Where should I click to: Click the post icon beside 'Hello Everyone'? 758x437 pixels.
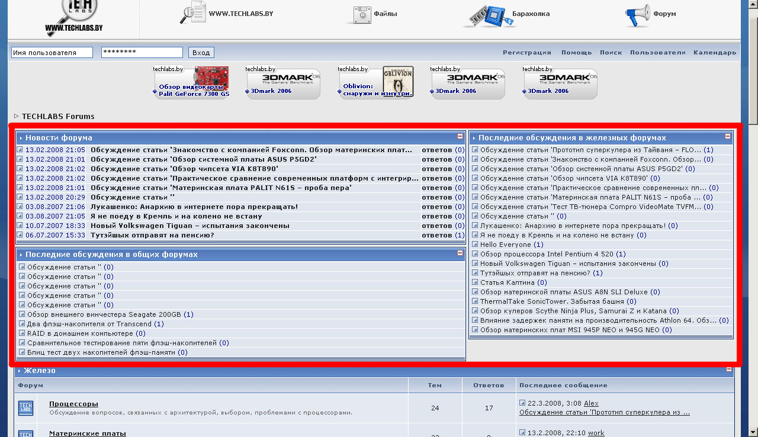[x=475, y=245]
